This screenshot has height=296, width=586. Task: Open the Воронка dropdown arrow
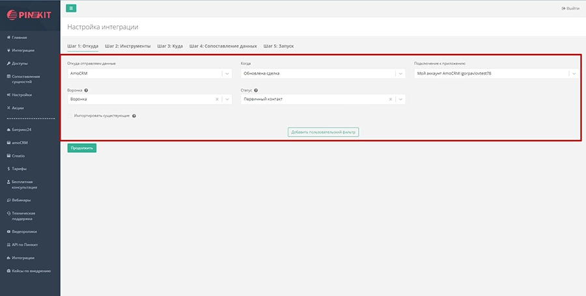click(227, 100)
